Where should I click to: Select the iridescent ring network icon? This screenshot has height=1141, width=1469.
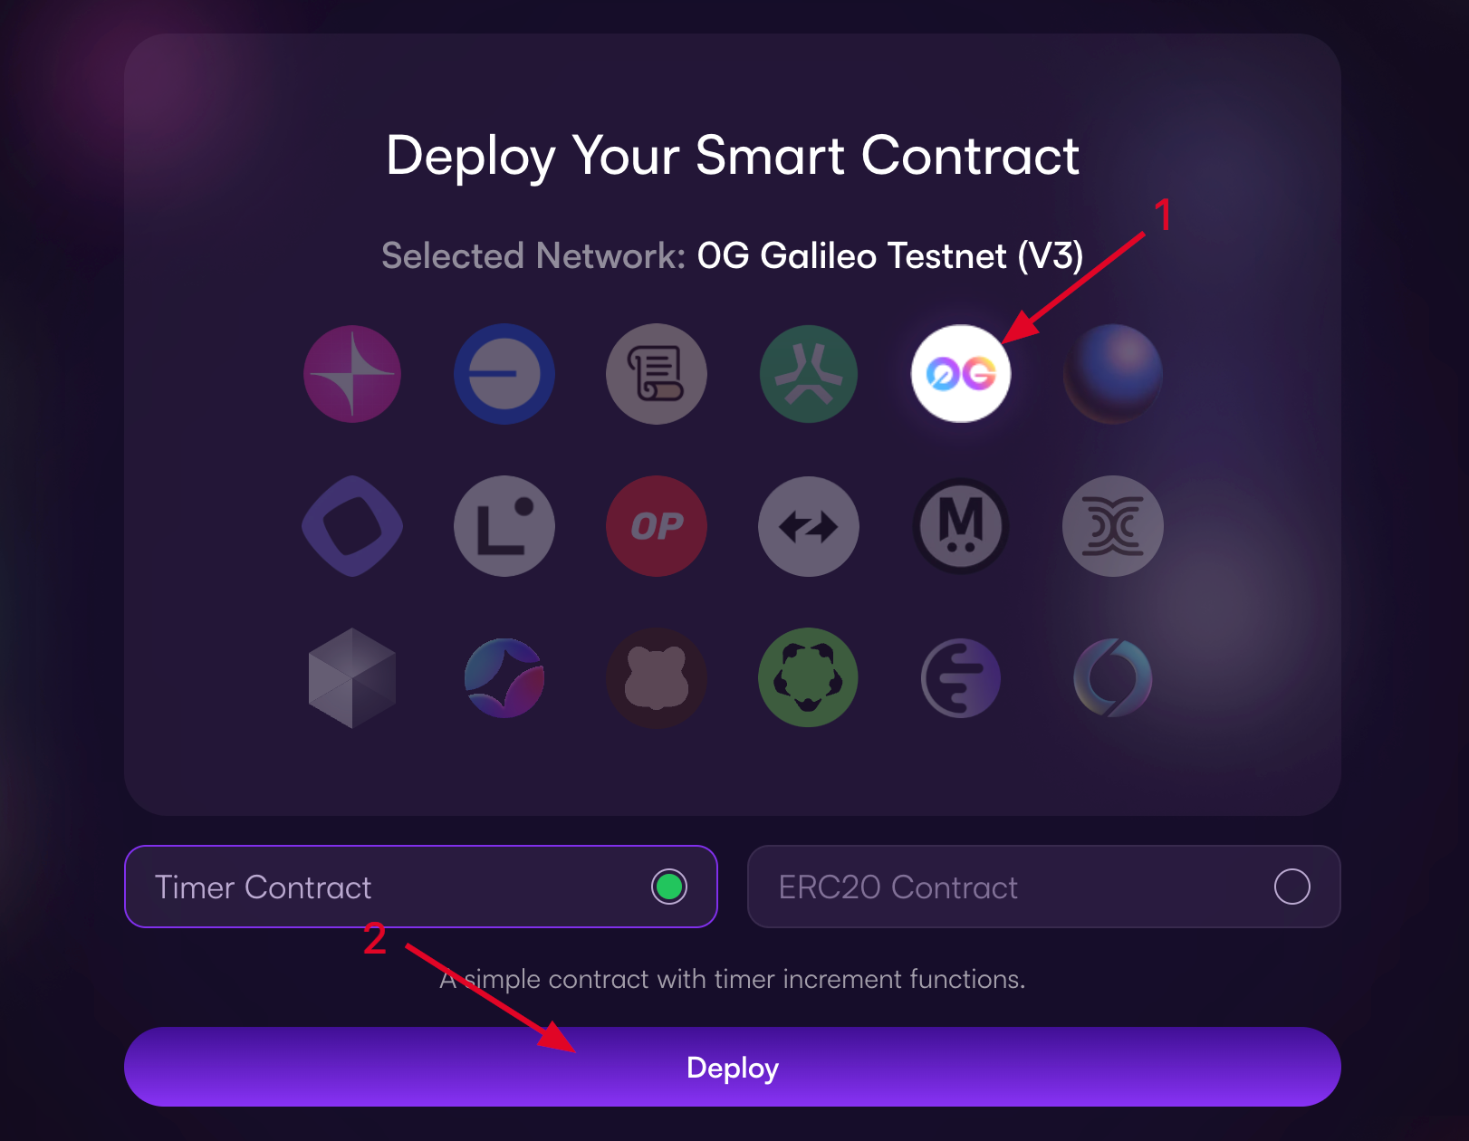(1113, 678)
